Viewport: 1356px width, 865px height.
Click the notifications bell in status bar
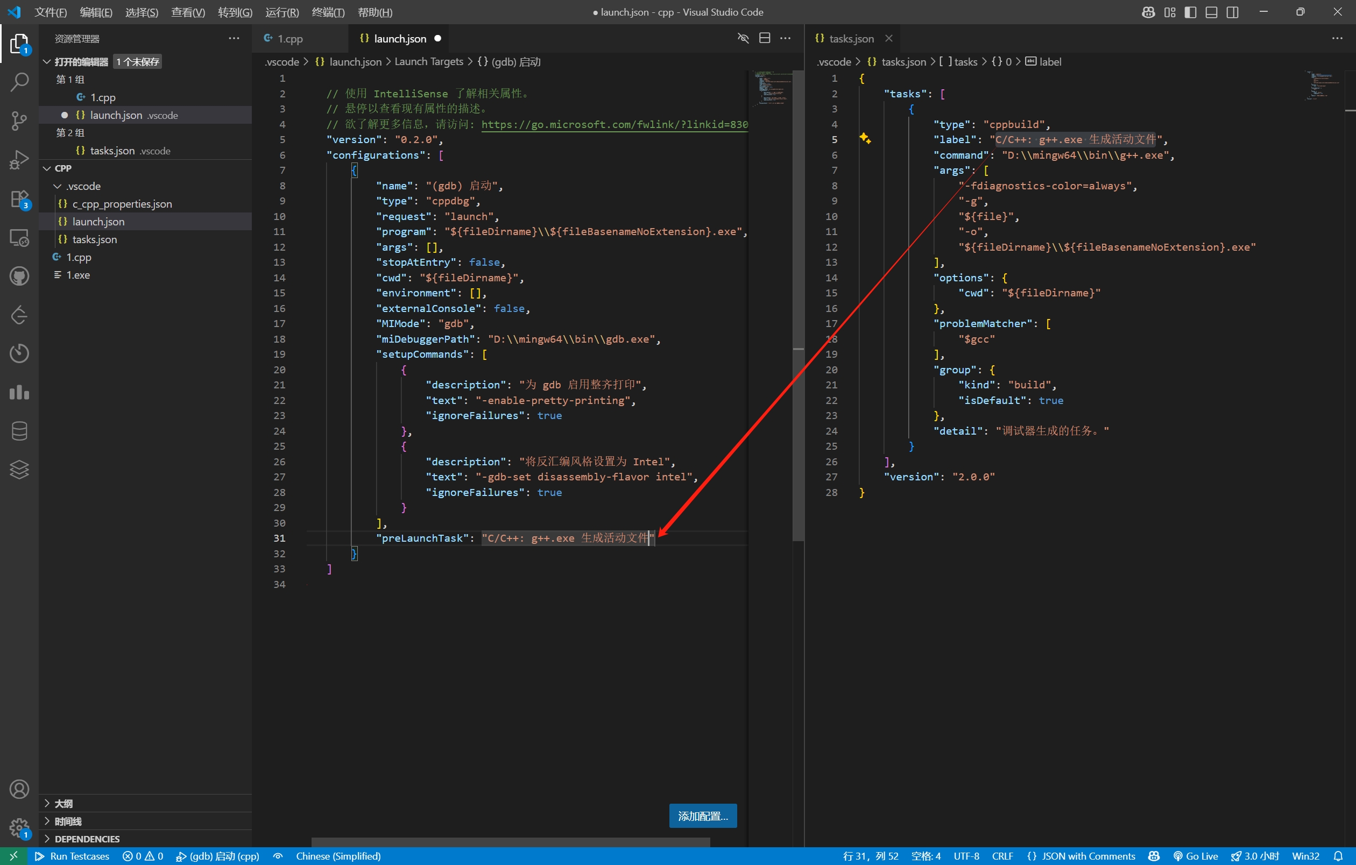(x=1338, y=856)
